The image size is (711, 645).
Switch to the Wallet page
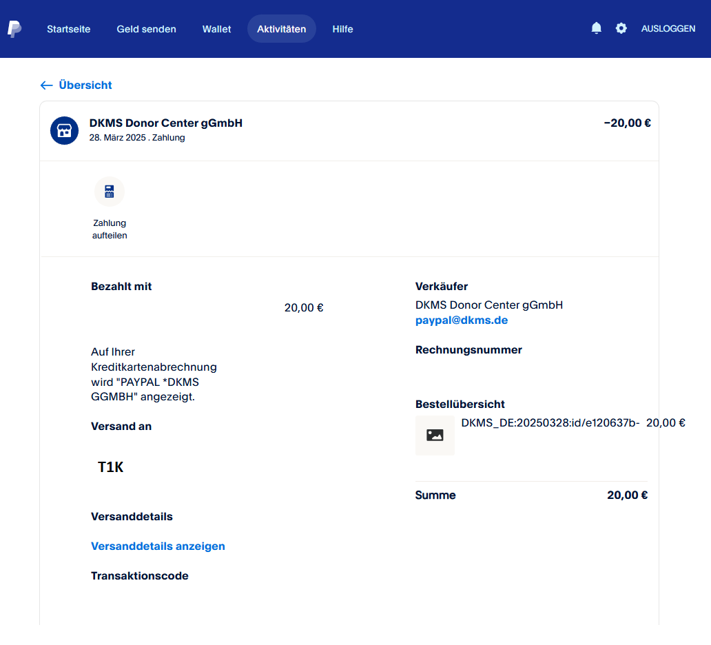216,29
